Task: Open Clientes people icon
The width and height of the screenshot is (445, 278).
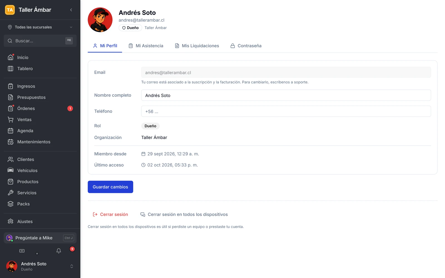Action: (11, 159)
